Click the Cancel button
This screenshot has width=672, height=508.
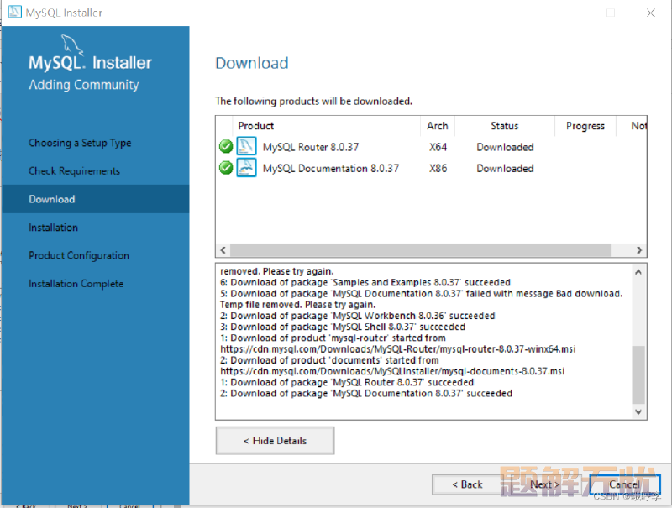[624, 484]
